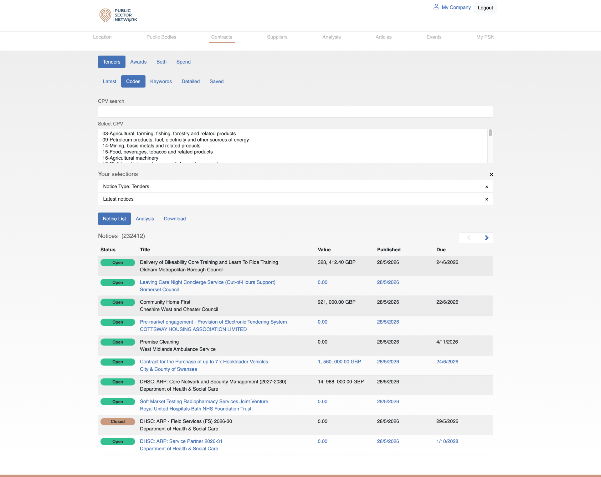The image size is (601, 477).
Task: Open Delivery of Bikeability Core Training notice
Action: [209, 262]
